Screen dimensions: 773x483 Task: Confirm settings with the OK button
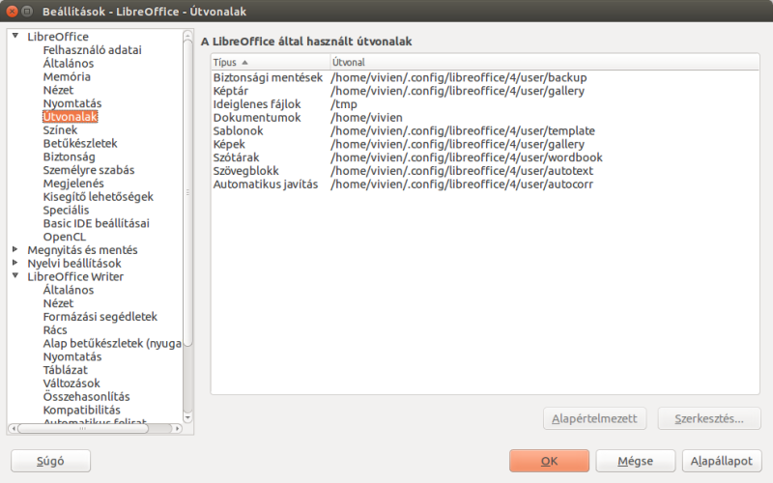coord(549,461)
